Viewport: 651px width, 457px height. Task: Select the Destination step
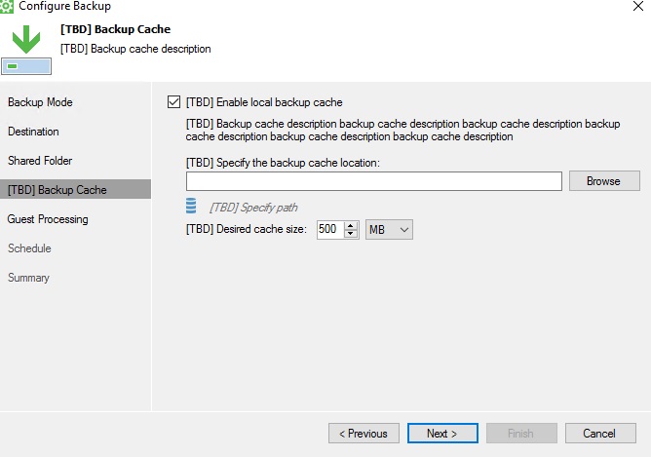point(33,132)
